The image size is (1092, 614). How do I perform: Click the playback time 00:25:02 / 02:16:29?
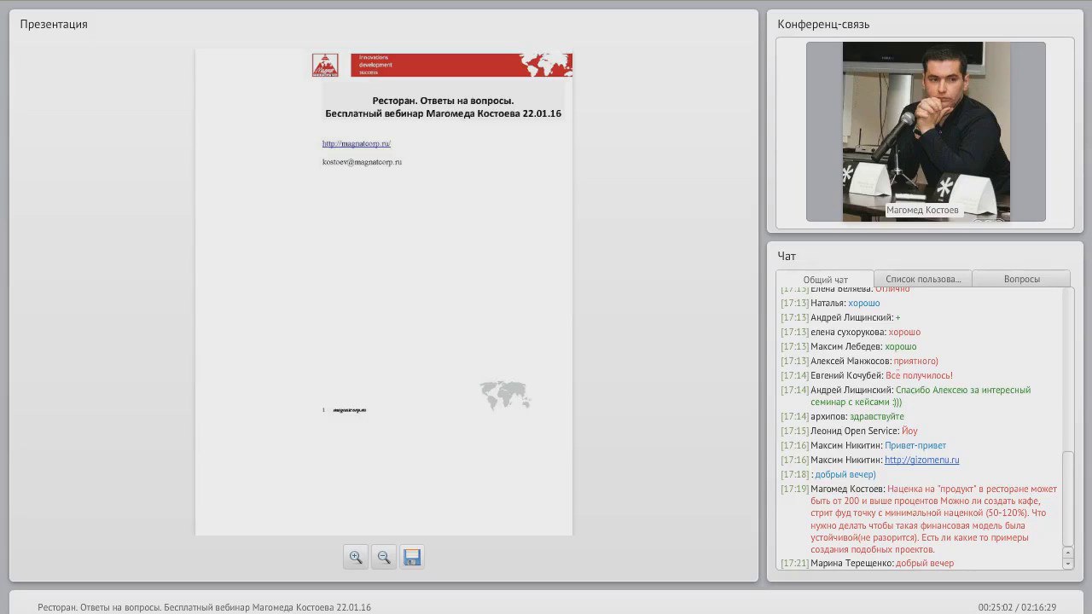[1017, 607]
